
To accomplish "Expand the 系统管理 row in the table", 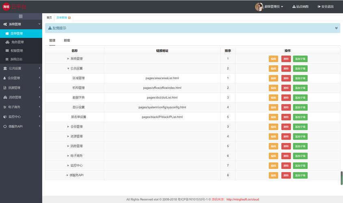I will [x=68, y=58].
